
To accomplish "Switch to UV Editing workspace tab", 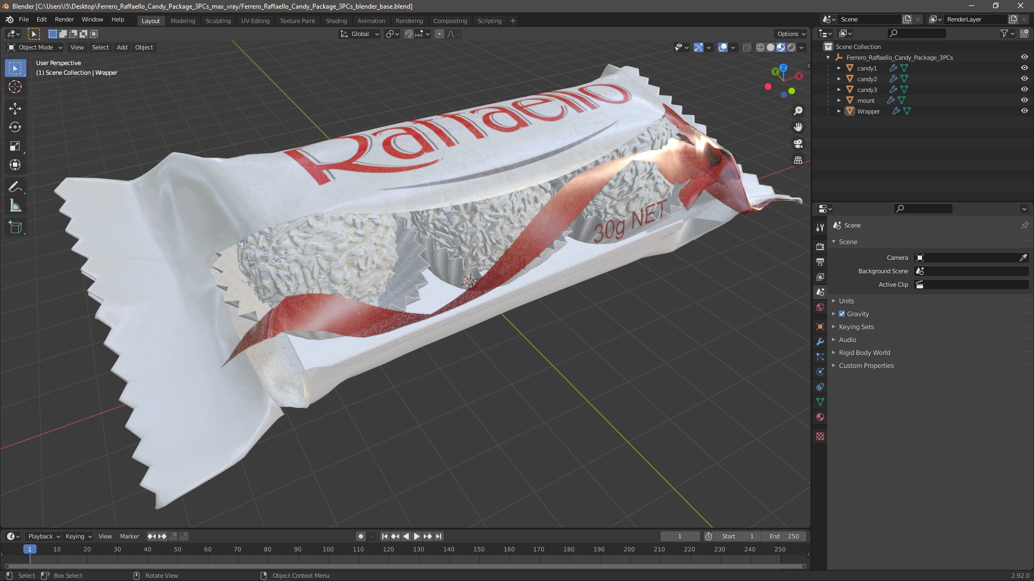I will 255,21.
